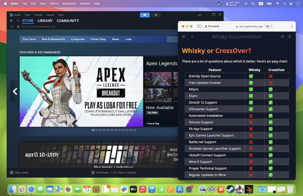Open the Games menu in Steam

click(50, 15)
